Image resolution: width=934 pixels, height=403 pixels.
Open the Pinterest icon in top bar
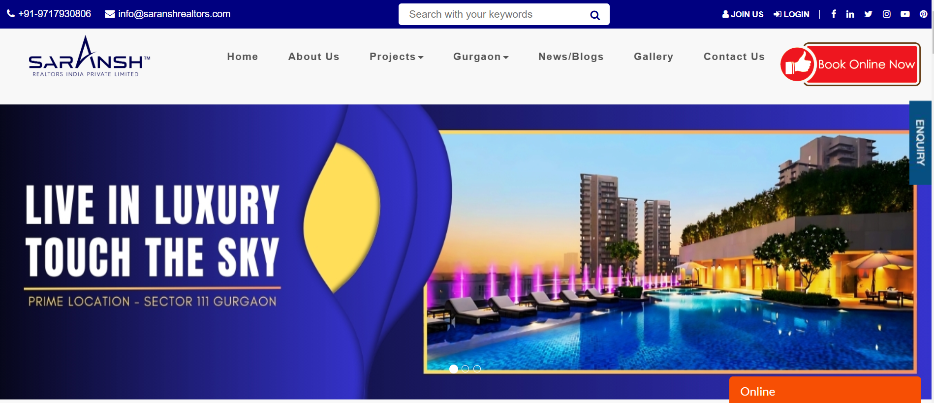click(923, 14)
